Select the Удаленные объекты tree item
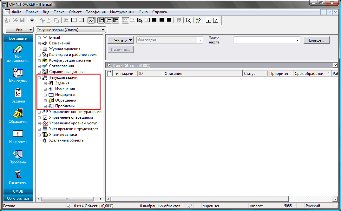 pyautogui.click(x=67, y=140)
